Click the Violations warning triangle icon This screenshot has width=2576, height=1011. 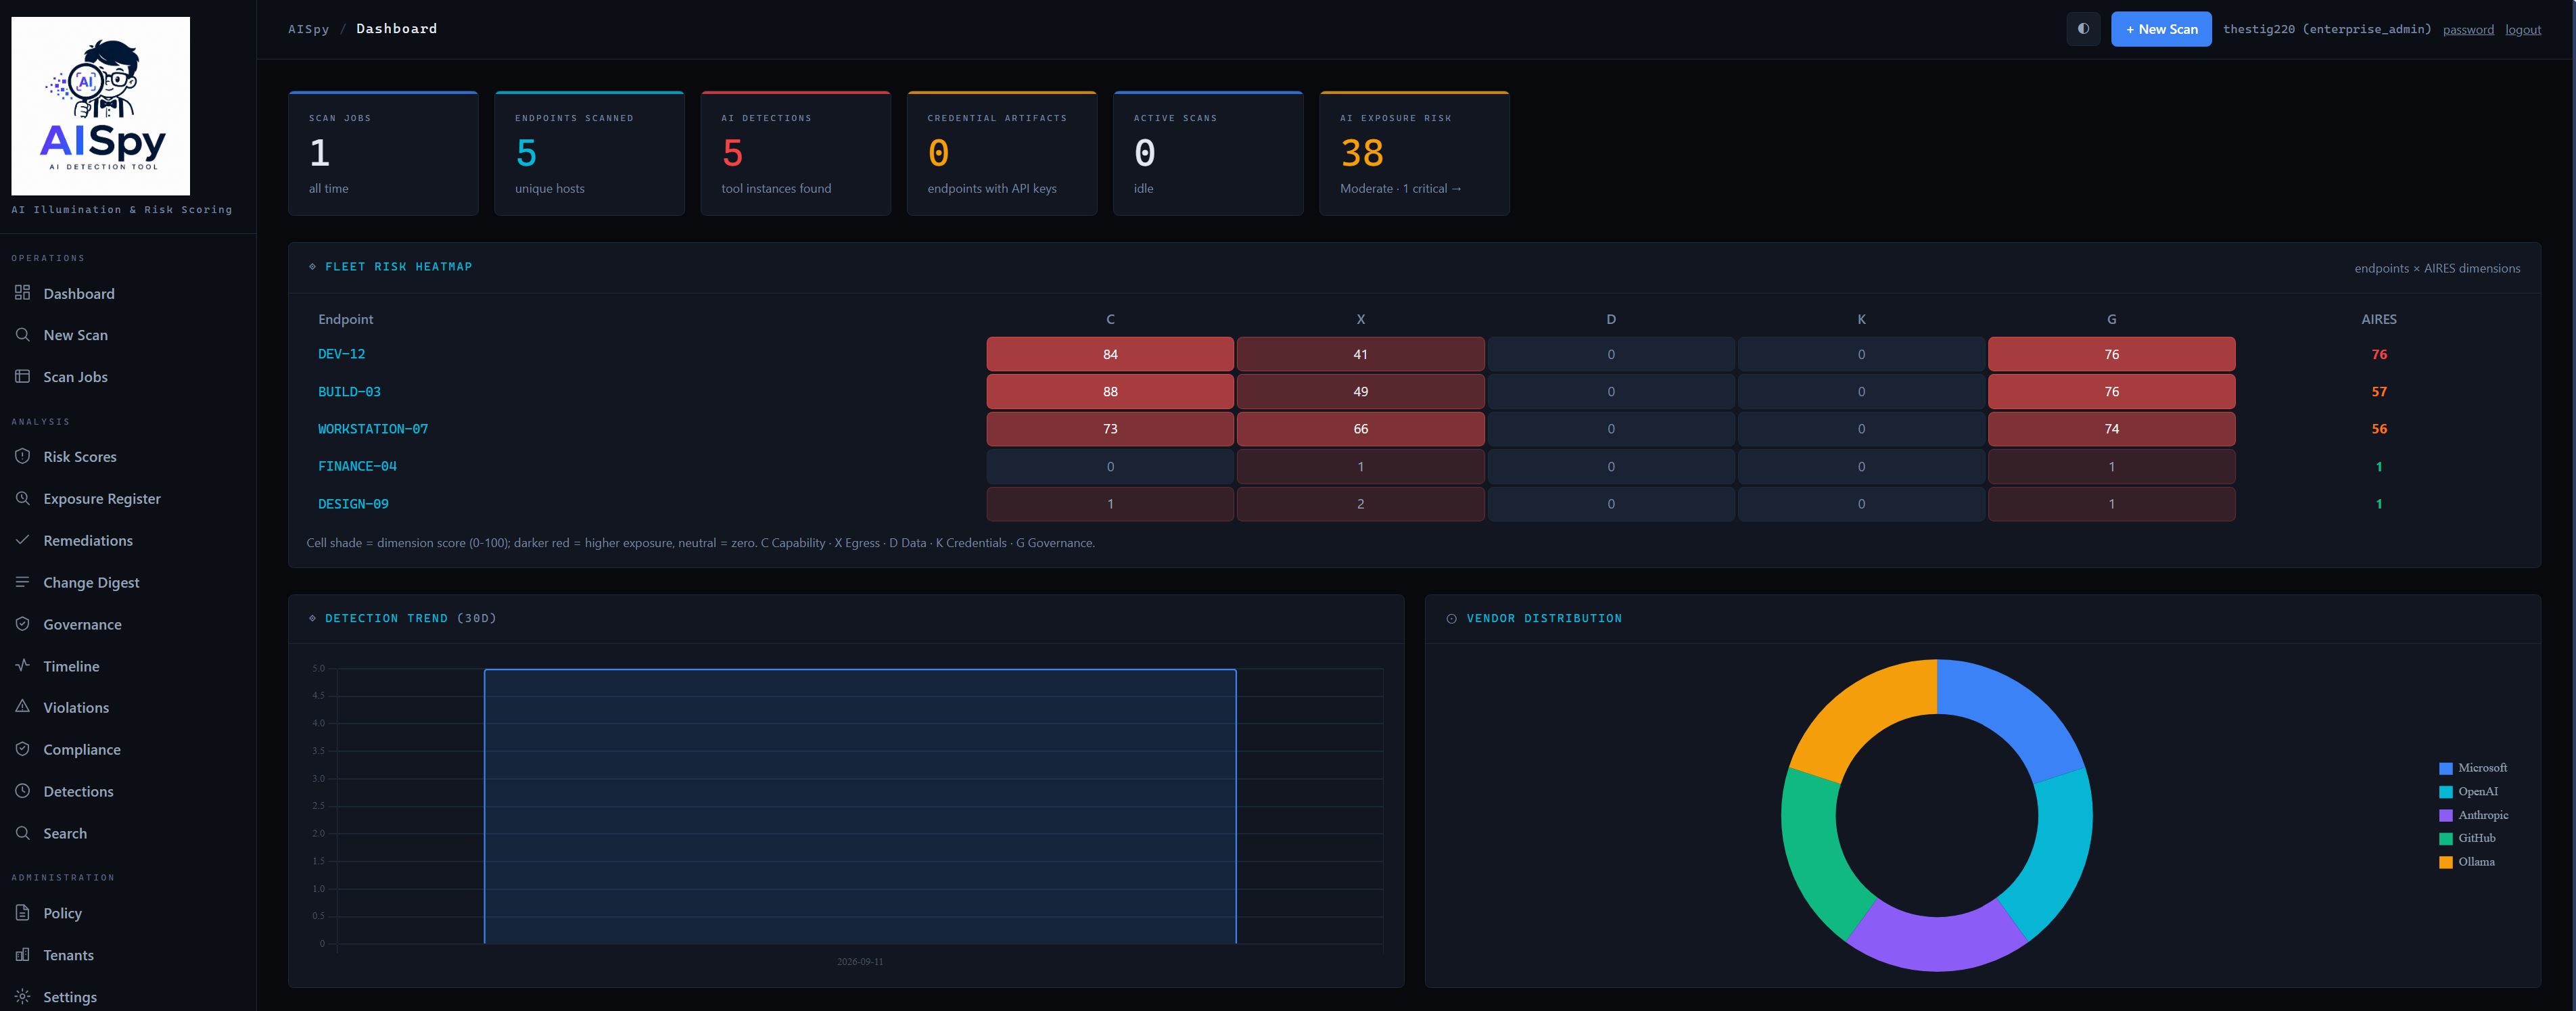click(x=22, y=707)
